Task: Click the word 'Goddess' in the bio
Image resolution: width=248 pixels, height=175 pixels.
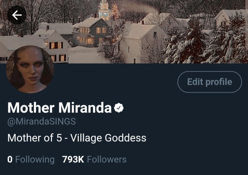Action: tap(126, 138)
